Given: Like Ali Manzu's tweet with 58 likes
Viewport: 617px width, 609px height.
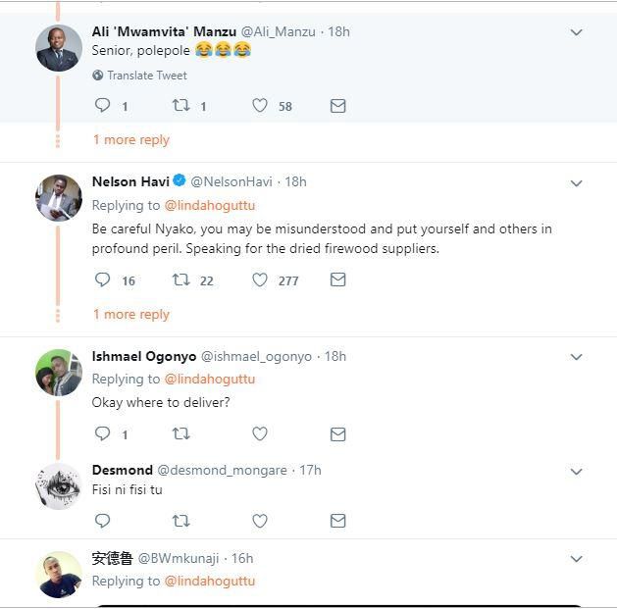Looking at the screenshot, I should 260,106.
